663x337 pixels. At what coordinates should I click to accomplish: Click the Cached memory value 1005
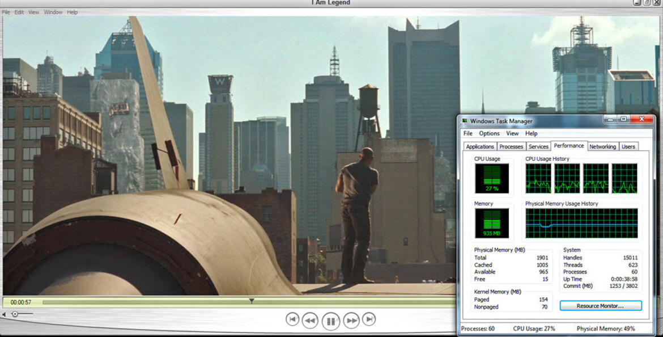coord(542,264)
